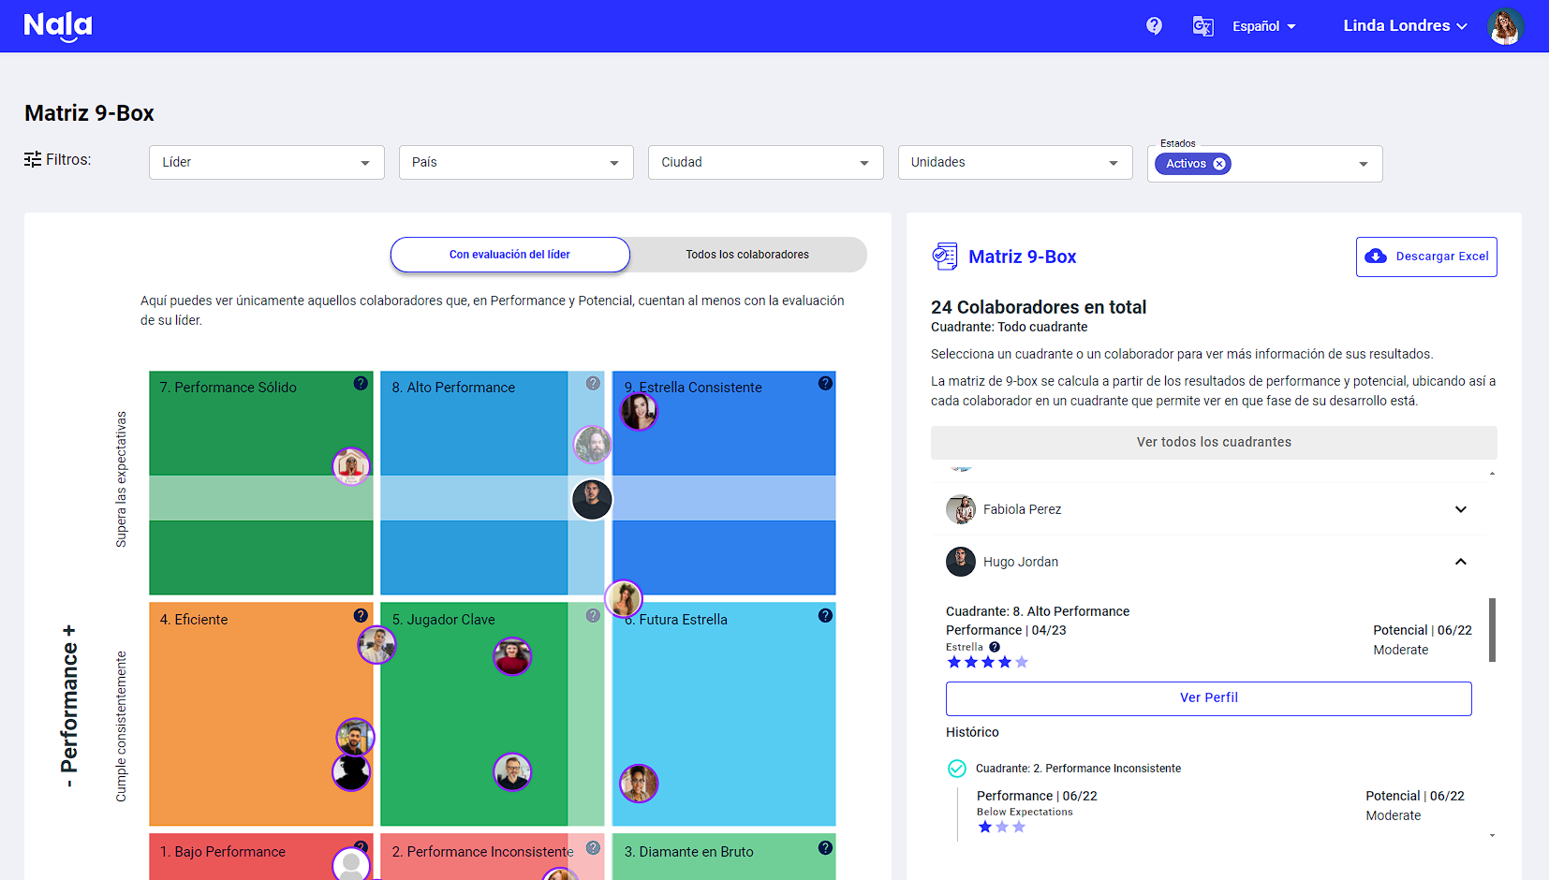Open the Unidades filter dropdown
1549x880 pixels.
point(1015,162)
